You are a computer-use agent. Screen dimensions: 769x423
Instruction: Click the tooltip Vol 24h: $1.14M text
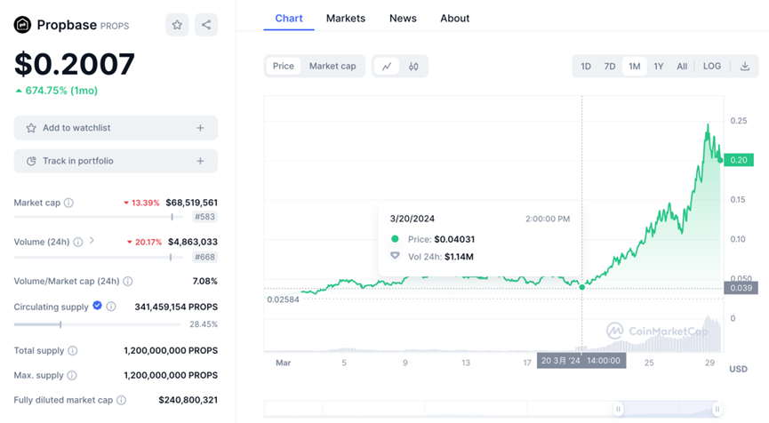tap(440, 256)
